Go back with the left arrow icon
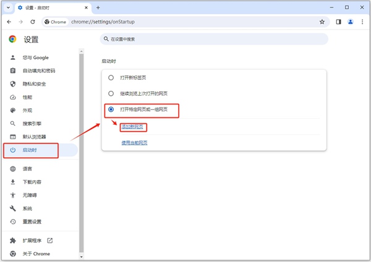 tap(9, 22)
